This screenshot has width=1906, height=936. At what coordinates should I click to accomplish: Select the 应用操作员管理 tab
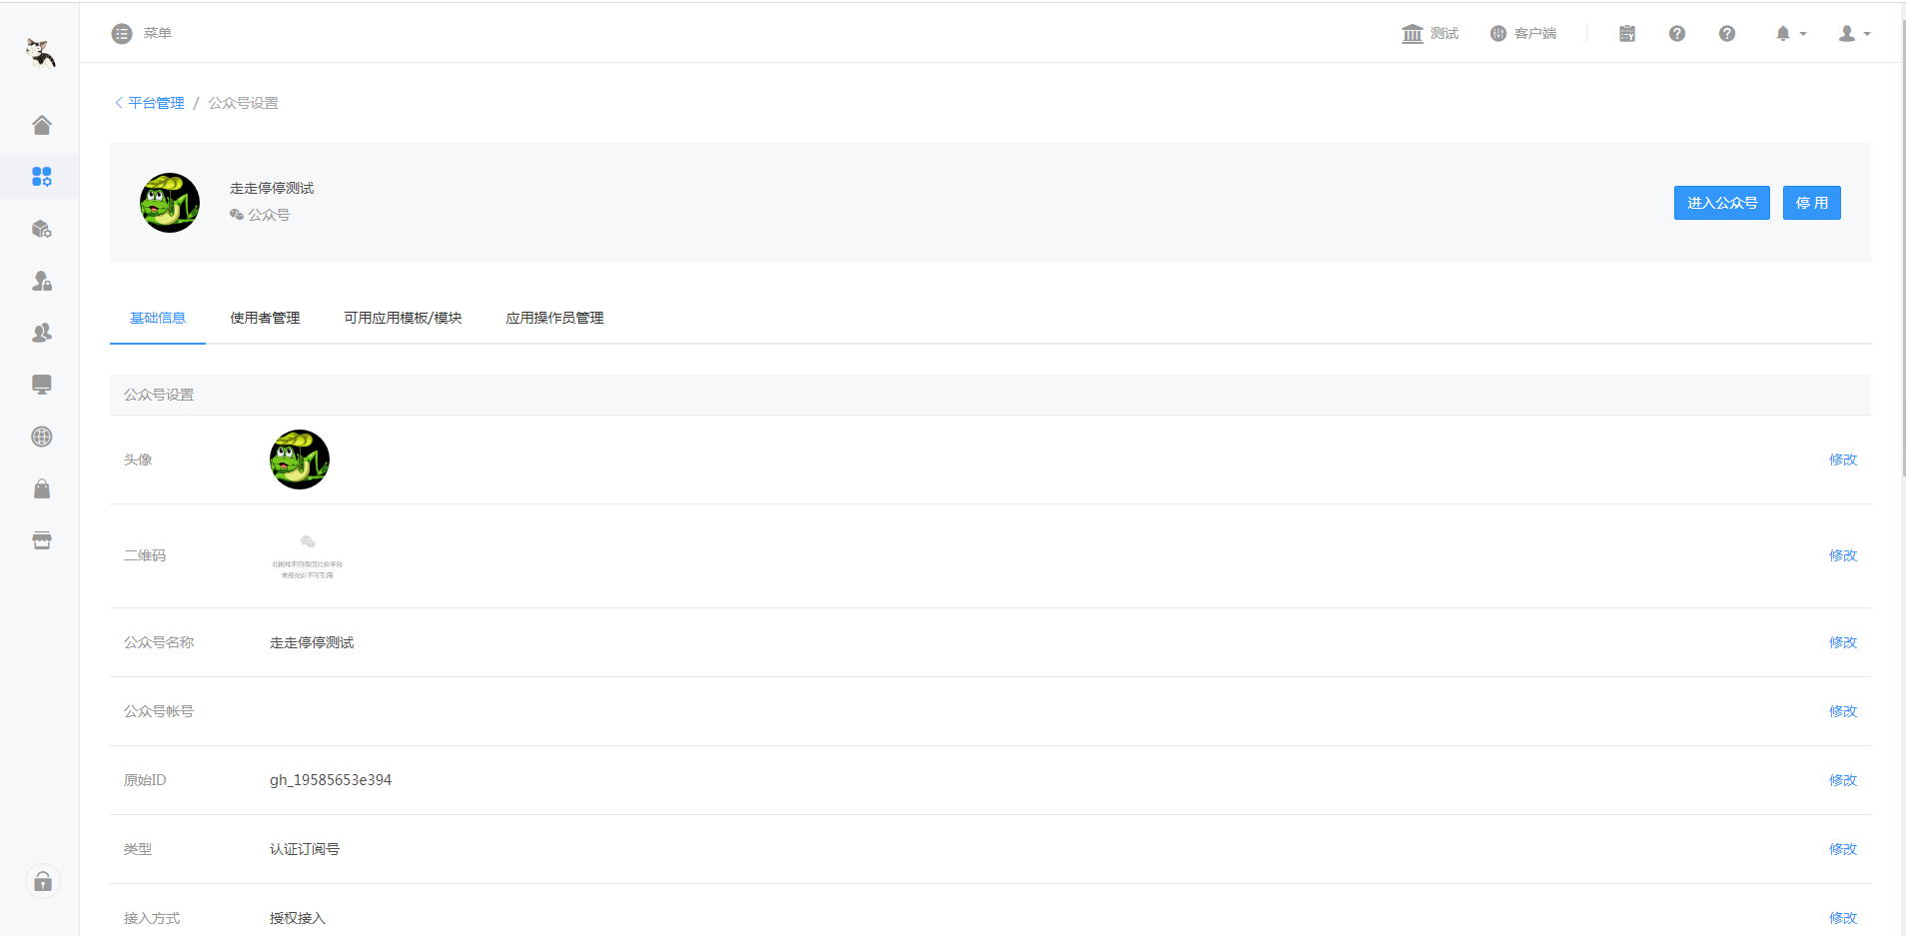(x=554, y=318)
